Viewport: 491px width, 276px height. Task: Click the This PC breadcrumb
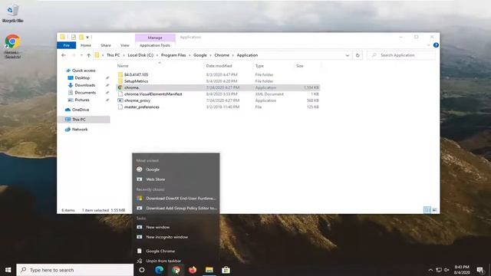coord(113,55)
